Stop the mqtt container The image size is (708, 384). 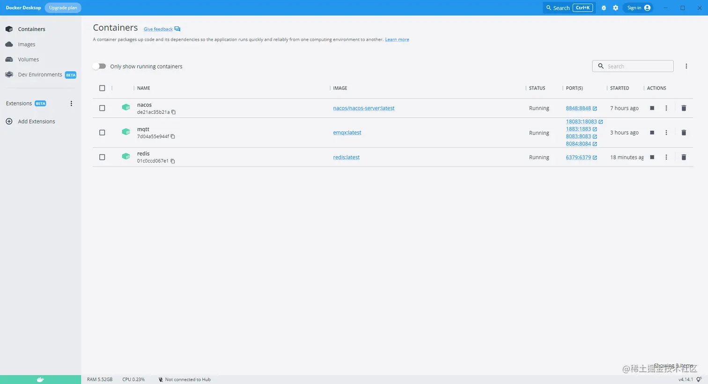tap(652, 133)
